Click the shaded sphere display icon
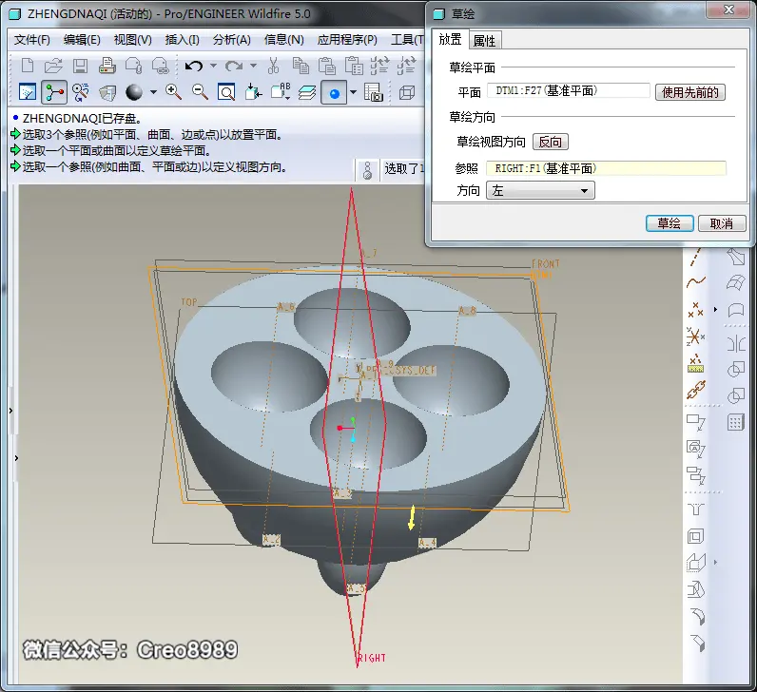Image resolution: width=757 pixels, height=692 pixels. pyautogui.click(x=134, y=91)
